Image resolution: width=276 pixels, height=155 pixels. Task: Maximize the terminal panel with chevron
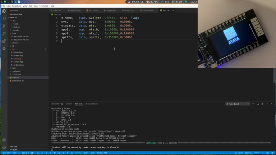(x=267, y=104)
